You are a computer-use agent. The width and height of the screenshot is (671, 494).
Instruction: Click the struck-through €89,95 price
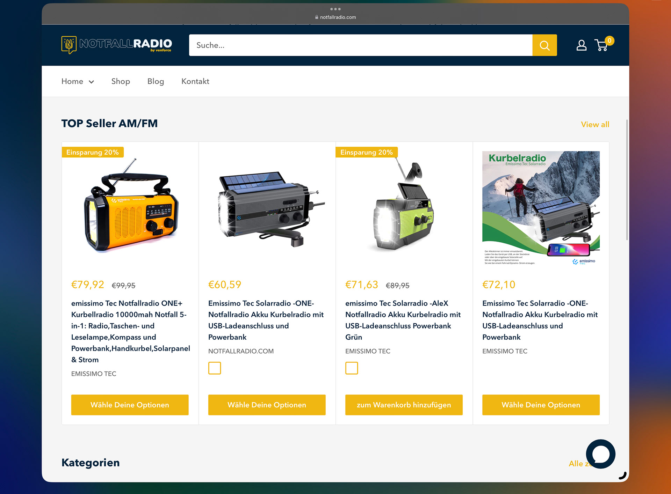(x=397, y=286)
